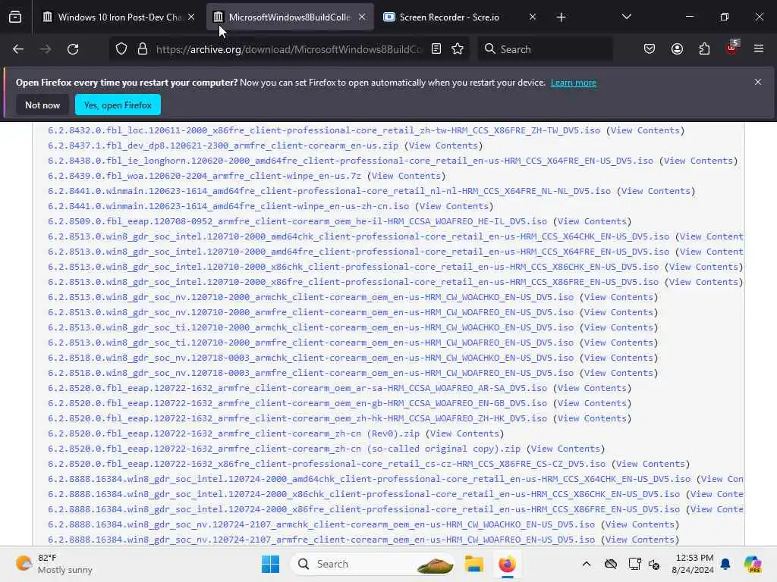The height and width of the screenshot is (582, 777).
Task: Open Firefox account menu
Action: pyautogui.click(x=677, y=49)
